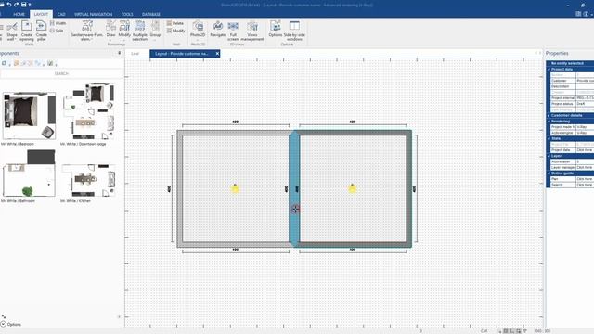Click the Customer value field
The width and height of the screenshot is (594, 334).
[x=585, y=81]
